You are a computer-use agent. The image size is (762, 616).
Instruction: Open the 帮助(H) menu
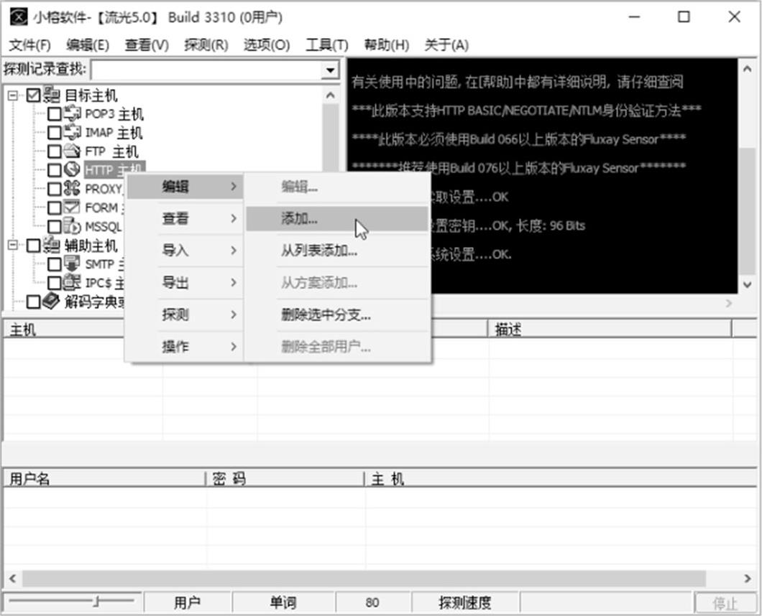pos(387,45)
